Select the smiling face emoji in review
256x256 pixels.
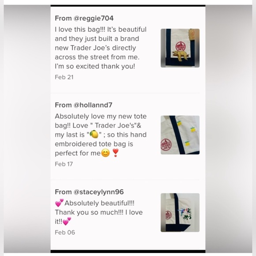105,153
